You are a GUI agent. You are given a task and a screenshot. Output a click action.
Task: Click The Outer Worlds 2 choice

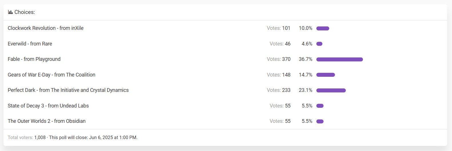click(47, 121)
